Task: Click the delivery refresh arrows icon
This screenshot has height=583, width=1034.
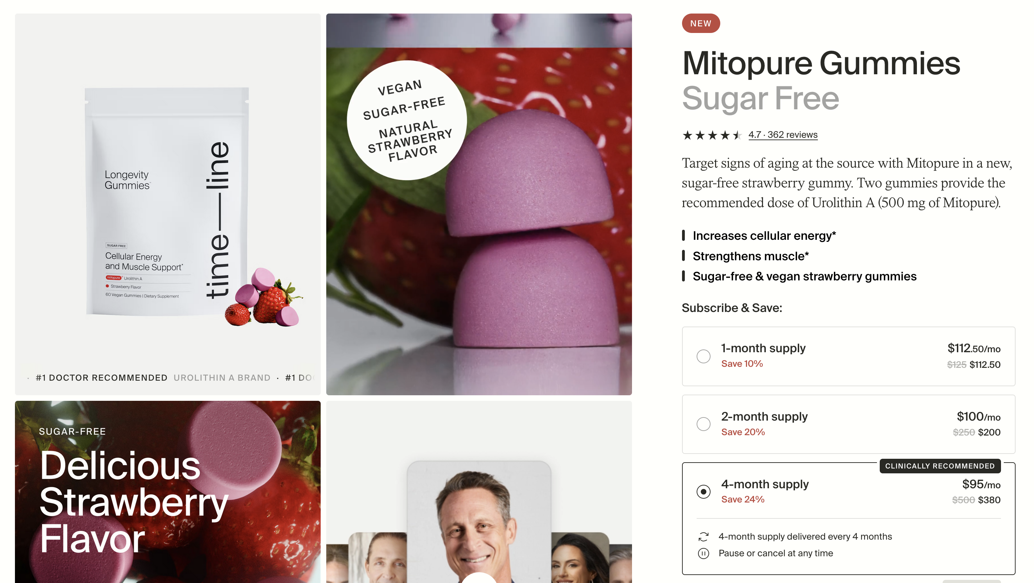Action: click(x=703, y=536)
